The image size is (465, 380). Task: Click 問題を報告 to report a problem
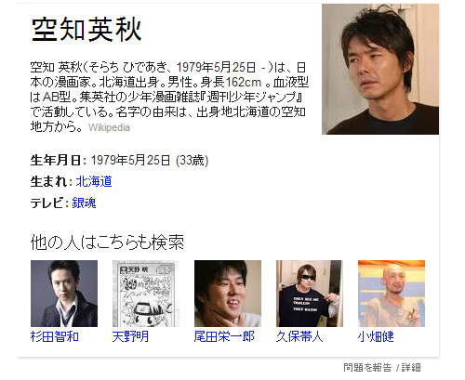367,368
